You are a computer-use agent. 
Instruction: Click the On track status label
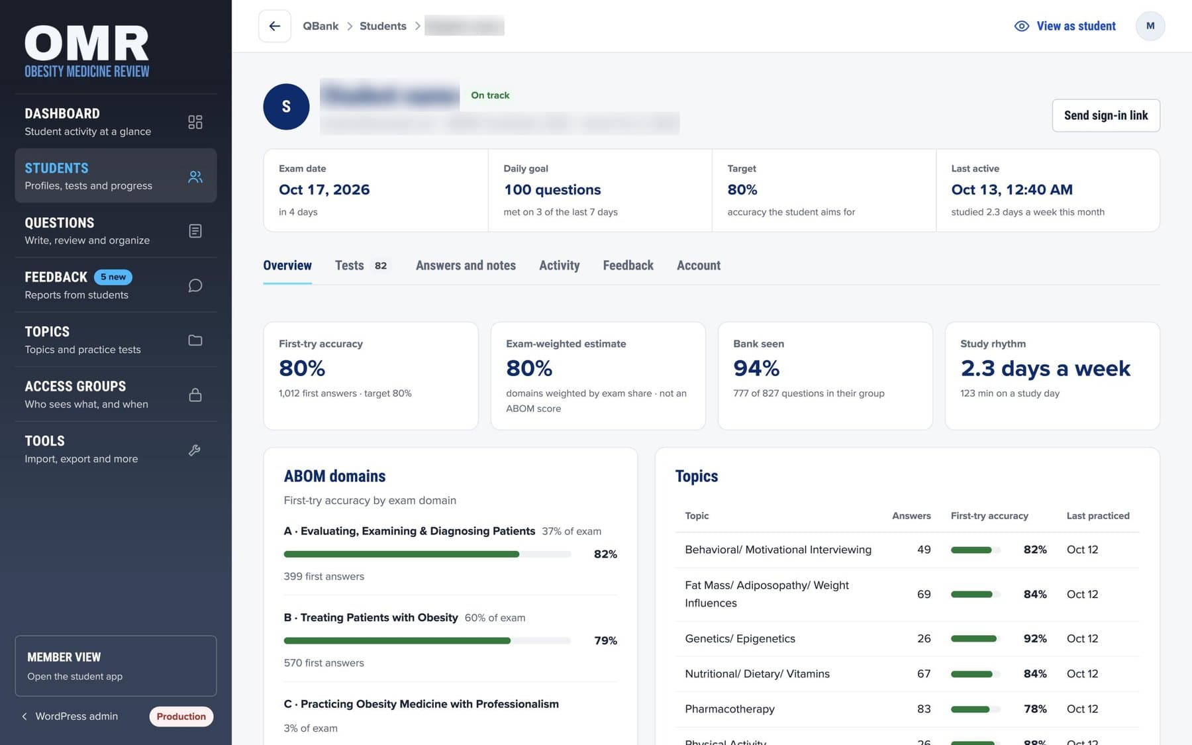490,95
